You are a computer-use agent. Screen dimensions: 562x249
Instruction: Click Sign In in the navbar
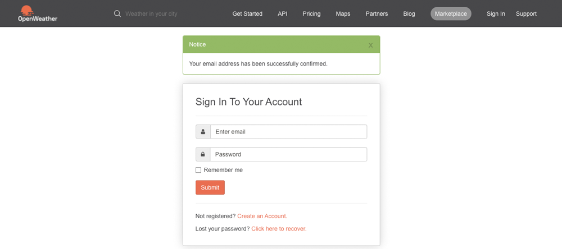click(496, 13)
